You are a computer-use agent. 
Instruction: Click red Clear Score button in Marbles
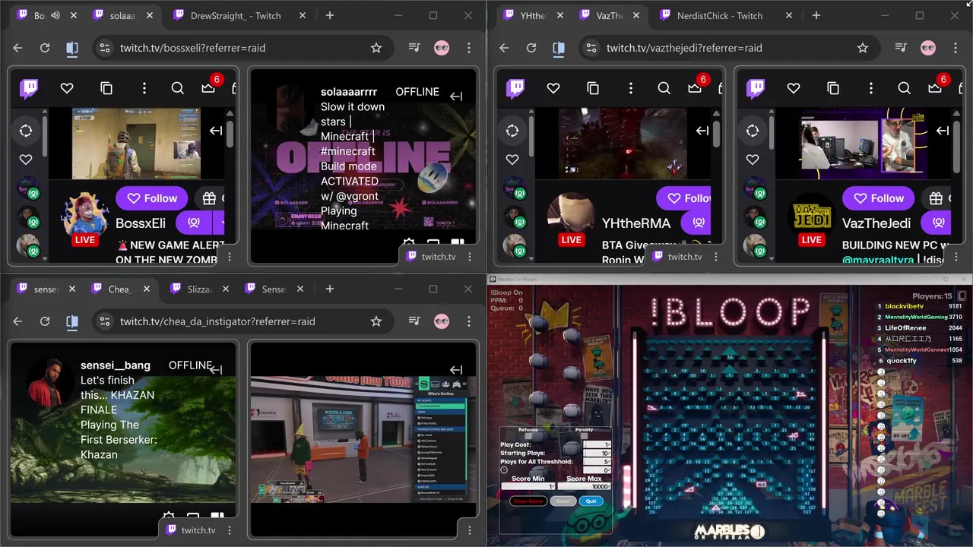[x=528, y=501]
